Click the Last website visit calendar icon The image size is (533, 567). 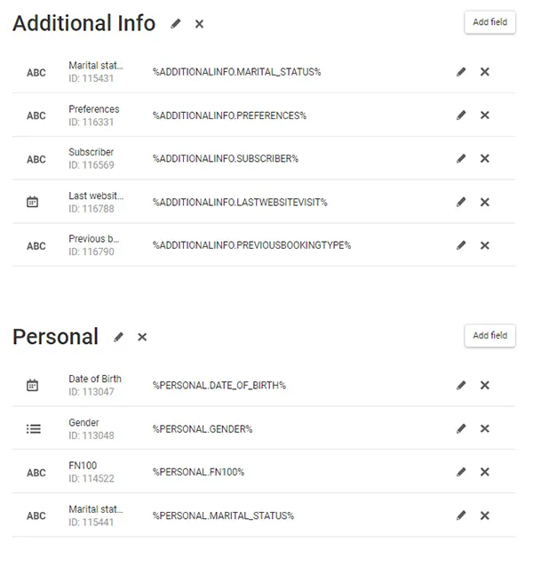33,203
